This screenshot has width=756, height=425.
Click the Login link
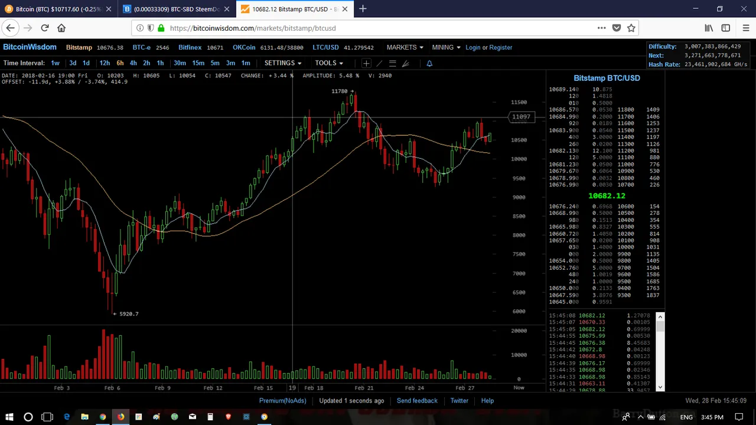coord(473,47)
